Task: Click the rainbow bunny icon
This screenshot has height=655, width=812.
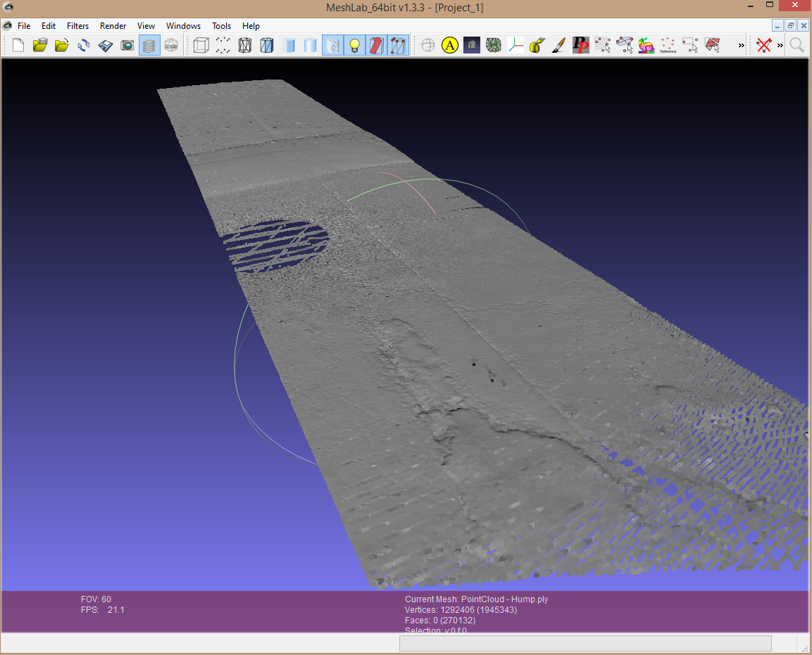Action: click(x=647, y=46)
